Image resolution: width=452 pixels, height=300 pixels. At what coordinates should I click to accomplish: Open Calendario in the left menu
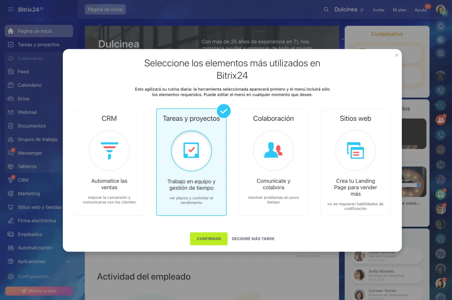pos(30,85)
